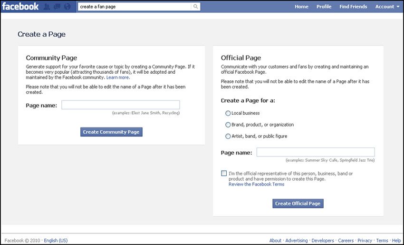This screenshot has height=245, width=404.
Task: Click the 'Official Page' heading text
Action: pos(241,58)
